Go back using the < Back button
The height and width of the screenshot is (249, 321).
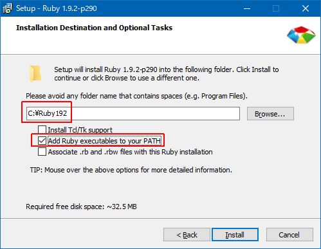coord(187,235)
